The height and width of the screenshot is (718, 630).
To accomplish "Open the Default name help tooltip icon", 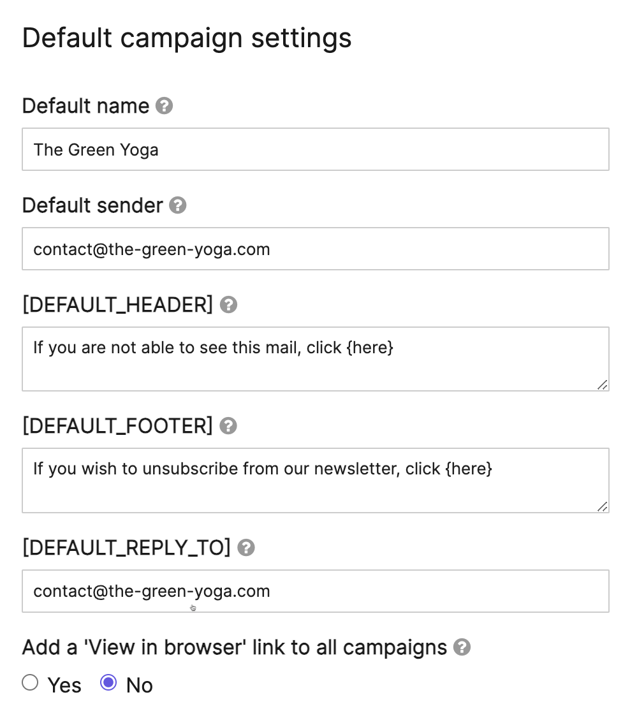I will (164, 107).
